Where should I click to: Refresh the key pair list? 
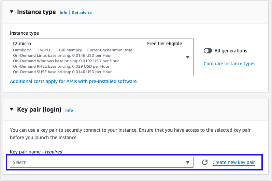click(x=205, y=162)
